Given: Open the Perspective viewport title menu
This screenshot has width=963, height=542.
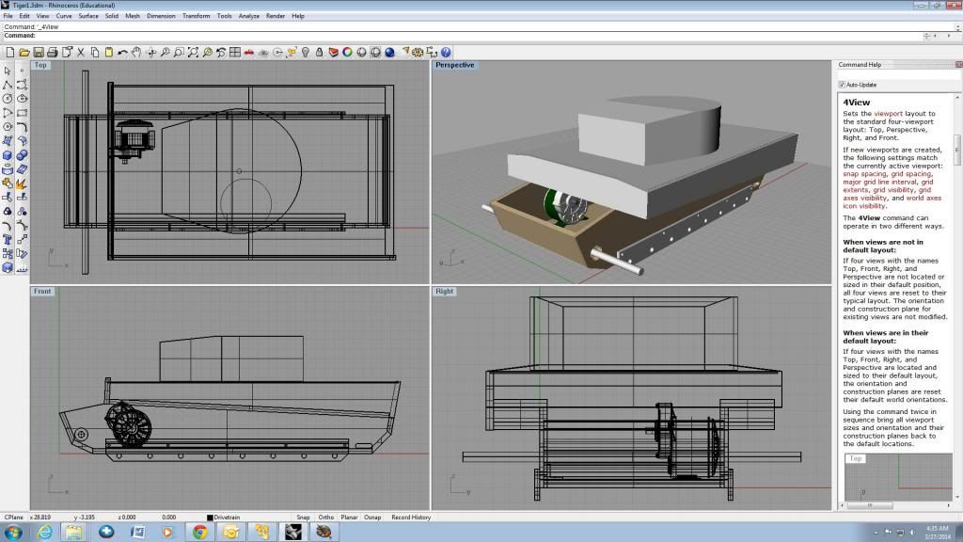Looking at the screenshot, I should click(x=455, y=65).
